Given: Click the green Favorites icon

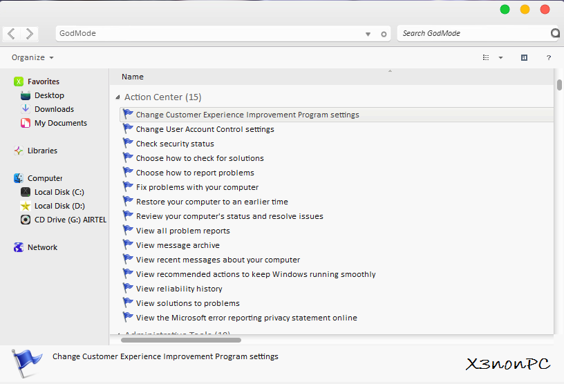Looking at the screenshot, I should click(x=19, y=81).
